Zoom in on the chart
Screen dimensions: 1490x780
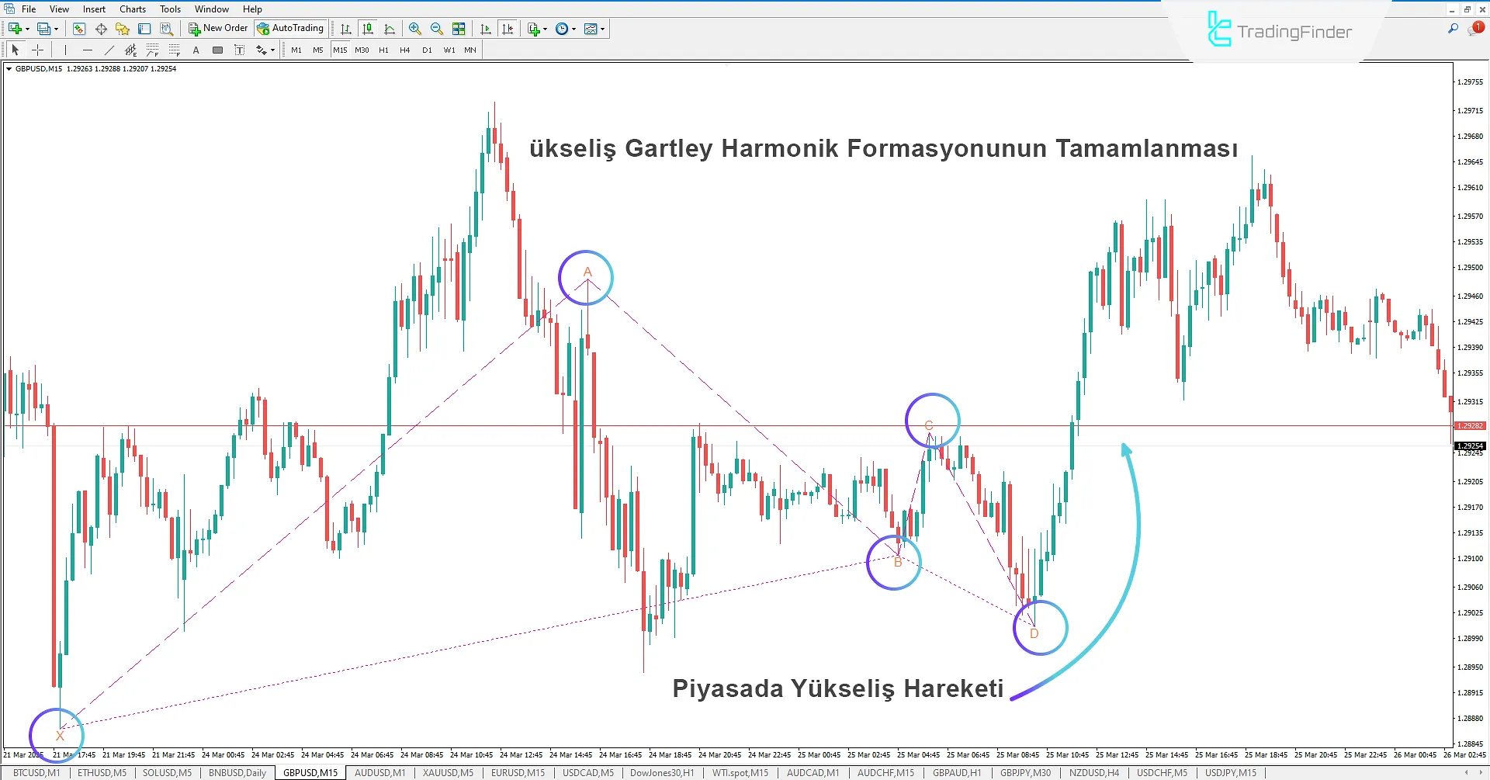(415, 29)
